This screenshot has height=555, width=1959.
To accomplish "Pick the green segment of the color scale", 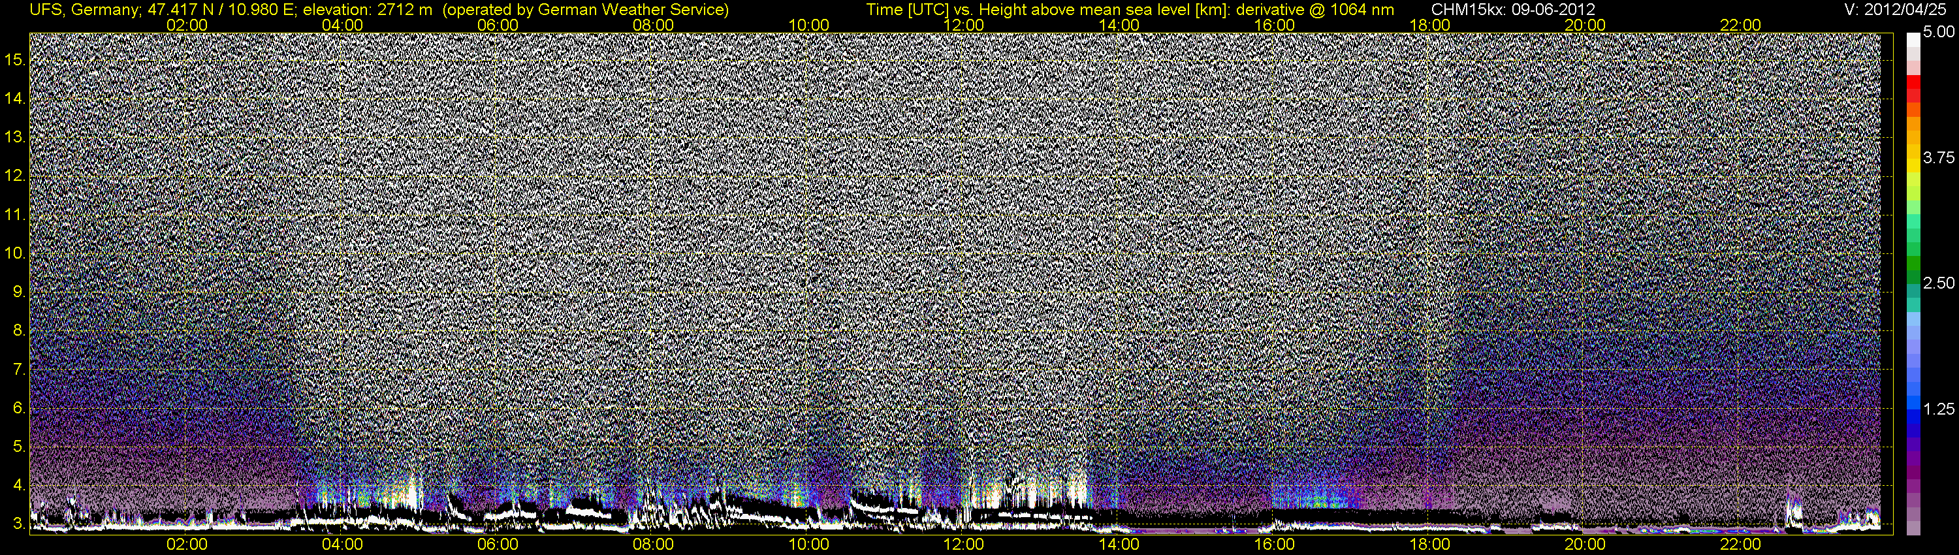I will [1913, 264].
